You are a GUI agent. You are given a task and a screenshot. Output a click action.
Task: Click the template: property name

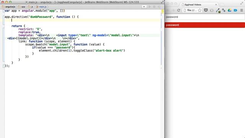(26, 35)
